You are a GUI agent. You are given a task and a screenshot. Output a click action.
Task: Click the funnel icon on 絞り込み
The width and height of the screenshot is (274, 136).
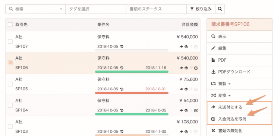[x=192, y=9]
